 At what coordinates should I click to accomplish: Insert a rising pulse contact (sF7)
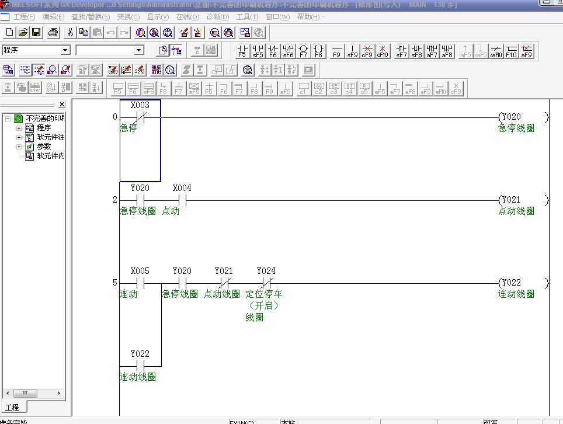tap(401, 51)
